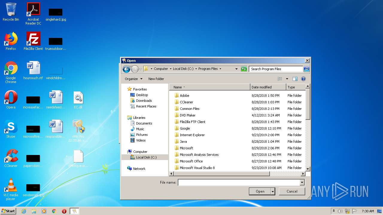Click the Computer breadcrumb segment
The height and width of the screenshot is (215, 383).
[x=161, y=69]
